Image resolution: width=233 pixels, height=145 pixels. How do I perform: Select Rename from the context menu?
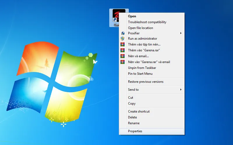pos(134,123)
